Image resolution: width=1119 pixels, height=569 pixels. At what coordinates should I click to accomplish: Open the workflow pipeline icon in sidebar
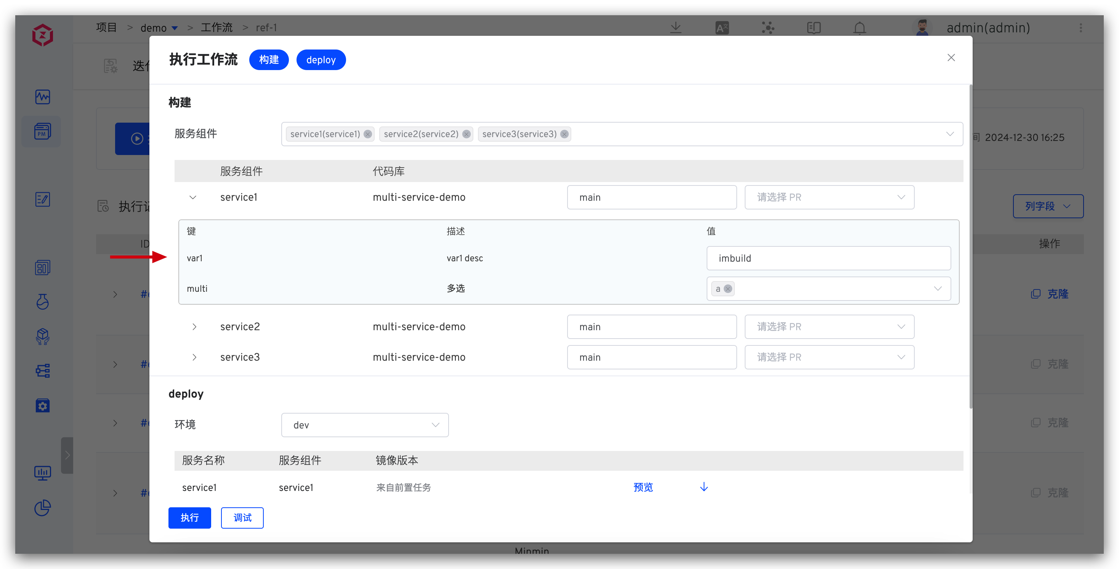tap(42, 370)
